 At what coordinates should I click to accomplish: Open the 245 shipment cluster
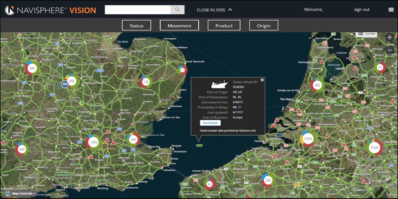point(22,149)
